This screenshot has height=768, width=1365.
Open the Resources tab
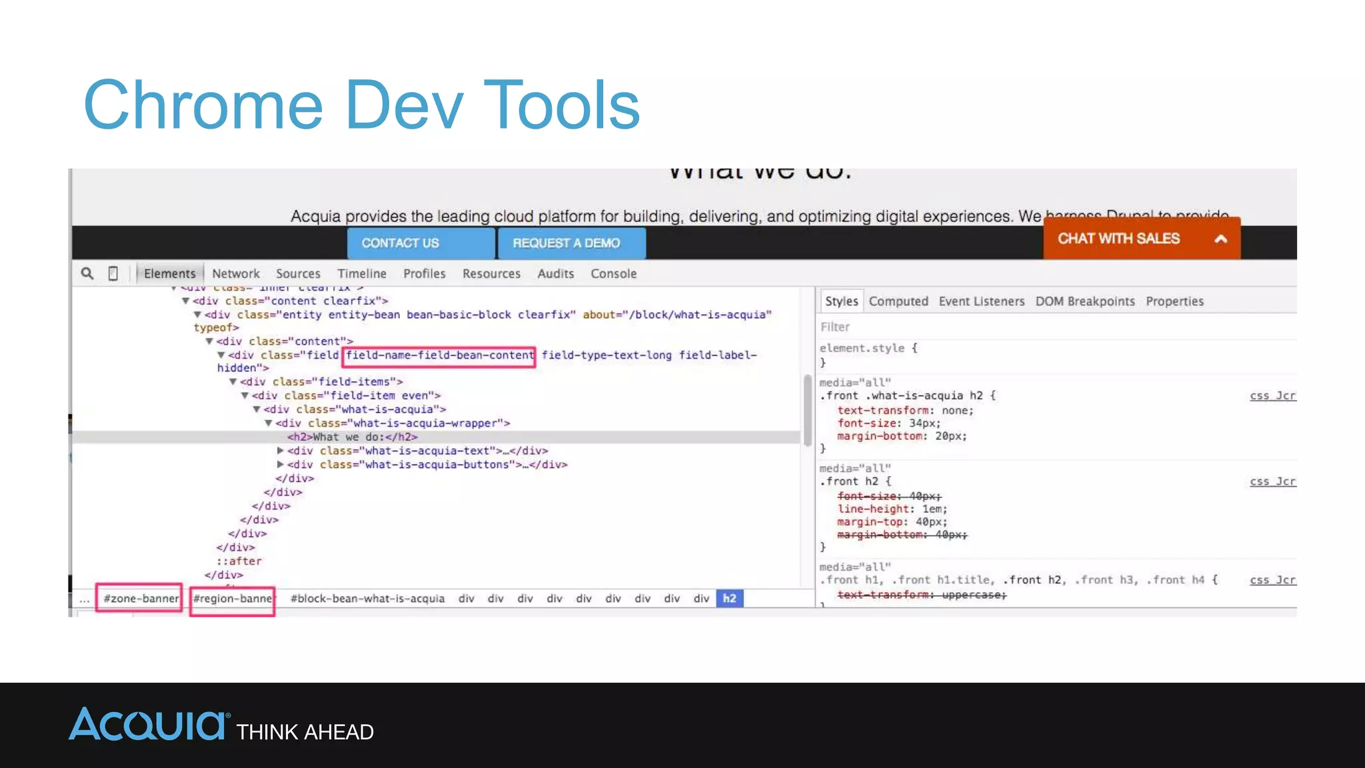pyautogui.click(x=491, y=273)
